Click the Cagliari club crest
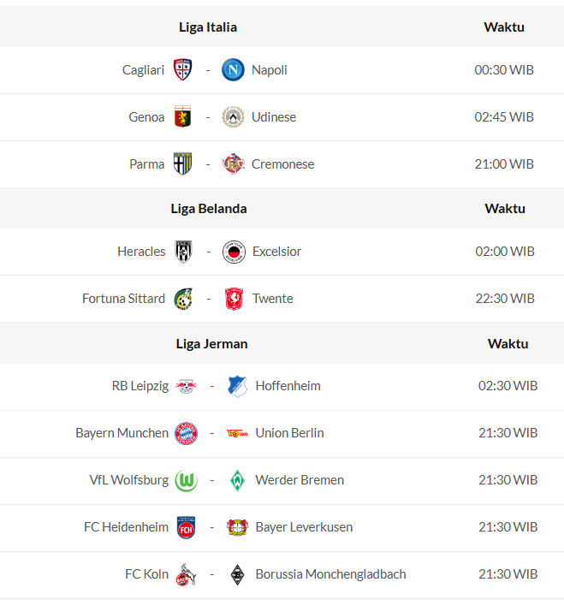 (x=182, y=70)
